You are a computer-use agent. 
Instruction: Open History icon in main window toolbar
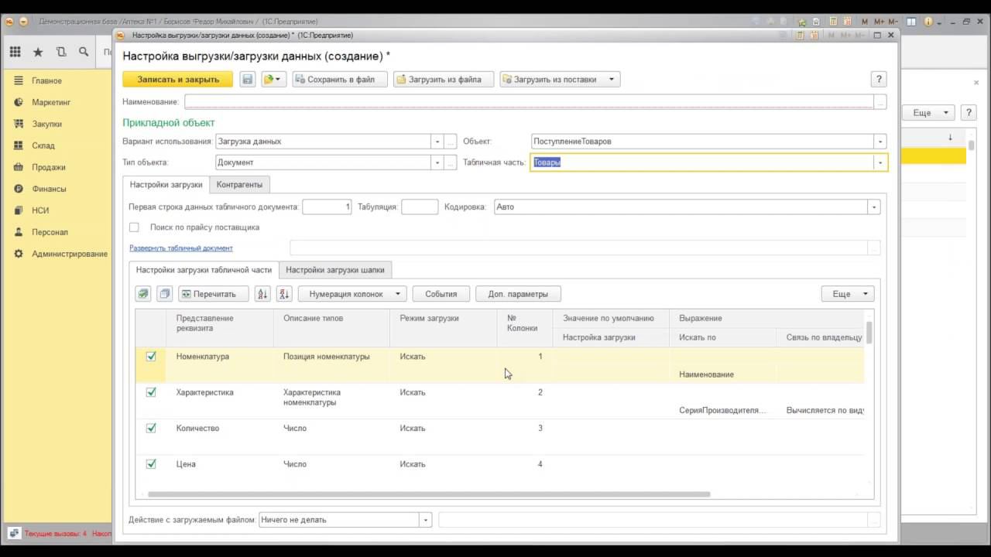click(x=61, y=52)
